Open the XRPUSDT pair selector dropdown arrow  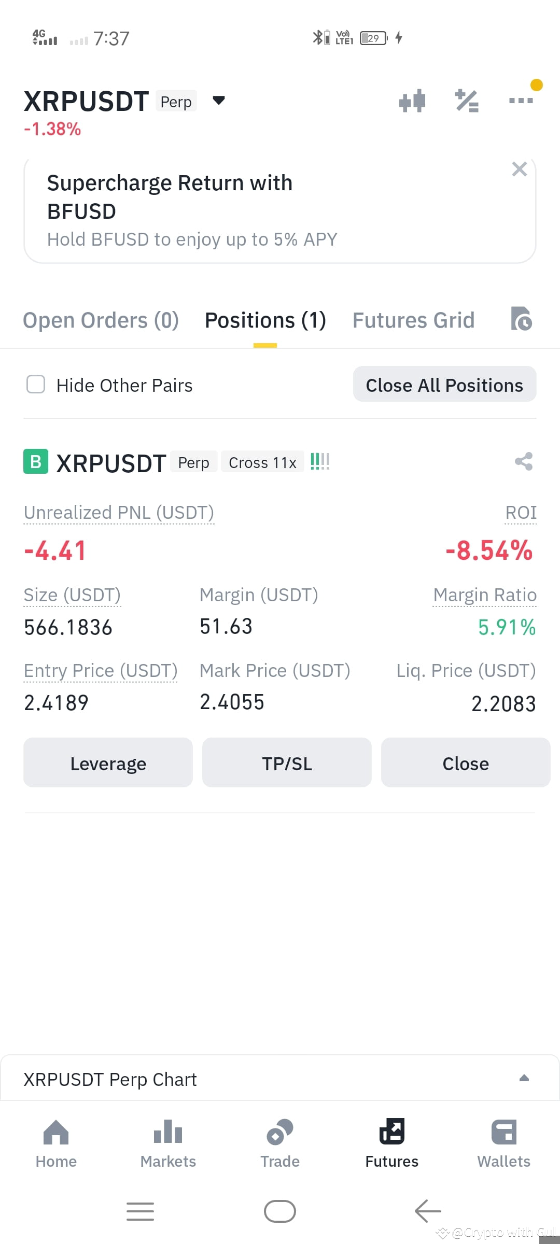coord(219,101)
